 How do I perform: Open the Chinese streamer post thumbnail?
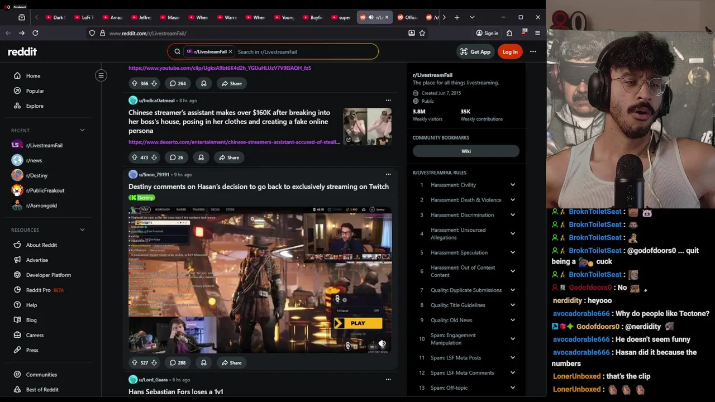click(x=367, y=127)
